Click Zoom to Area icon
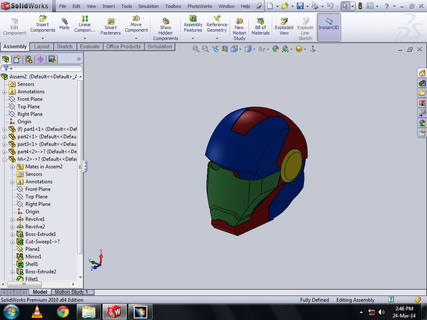The height and width of the screenshot is (320, 427). coord(205,49)
